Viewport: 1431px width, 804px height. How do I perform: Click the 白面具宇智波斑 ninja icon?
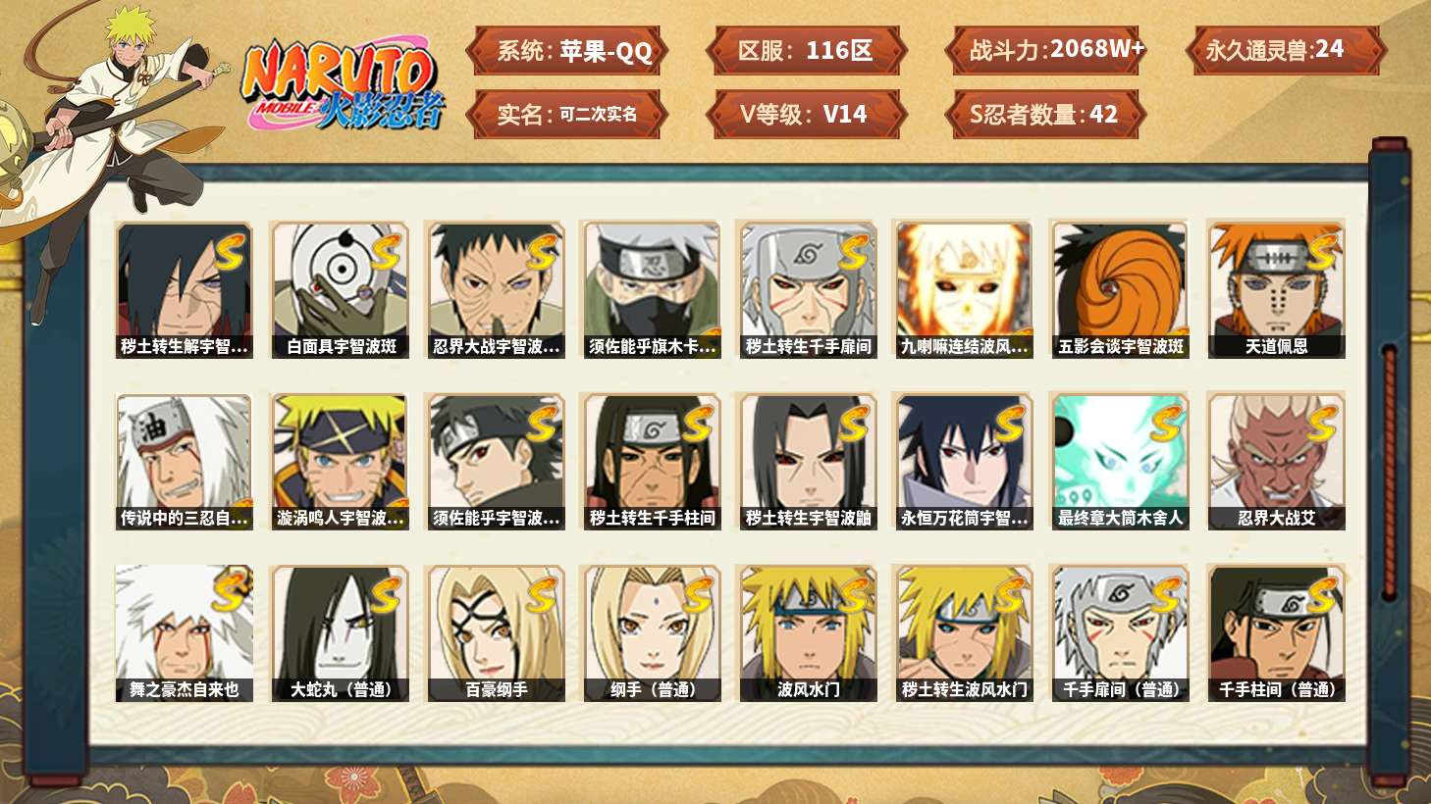pos(341,289)
